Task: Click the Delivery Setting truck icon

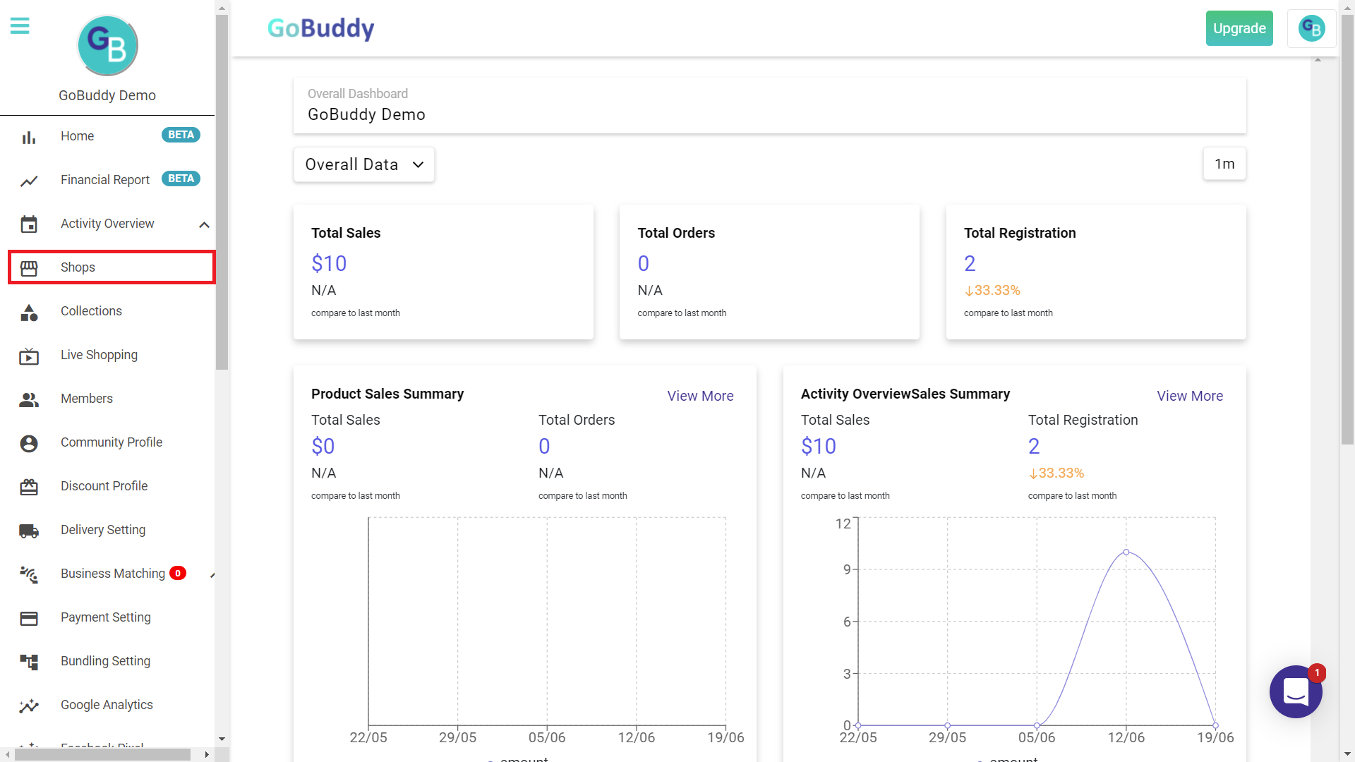Action: coord(29,531)
